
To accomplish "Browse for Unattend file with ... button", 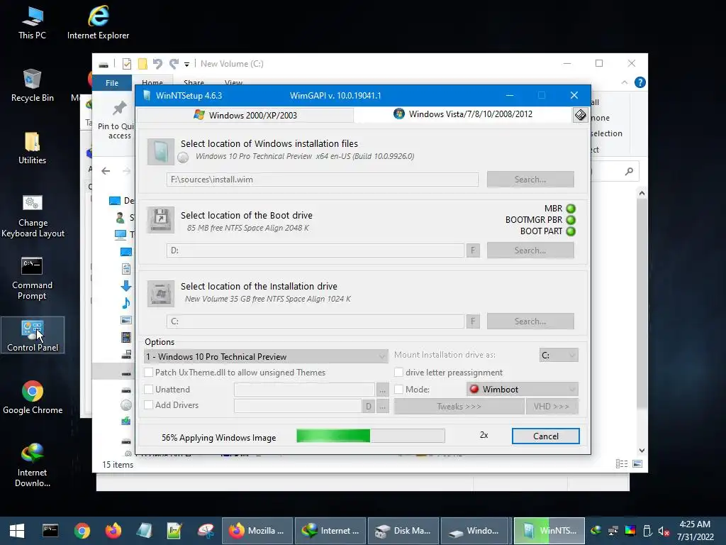I will point(382,390).
